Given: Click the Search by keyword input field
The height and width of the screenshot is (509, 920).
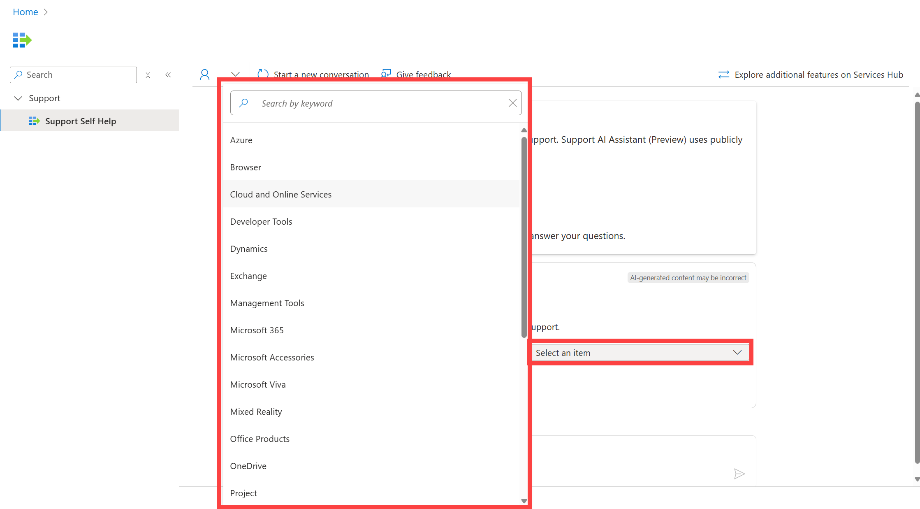Looking at the screenshot, I should (376, 103).
